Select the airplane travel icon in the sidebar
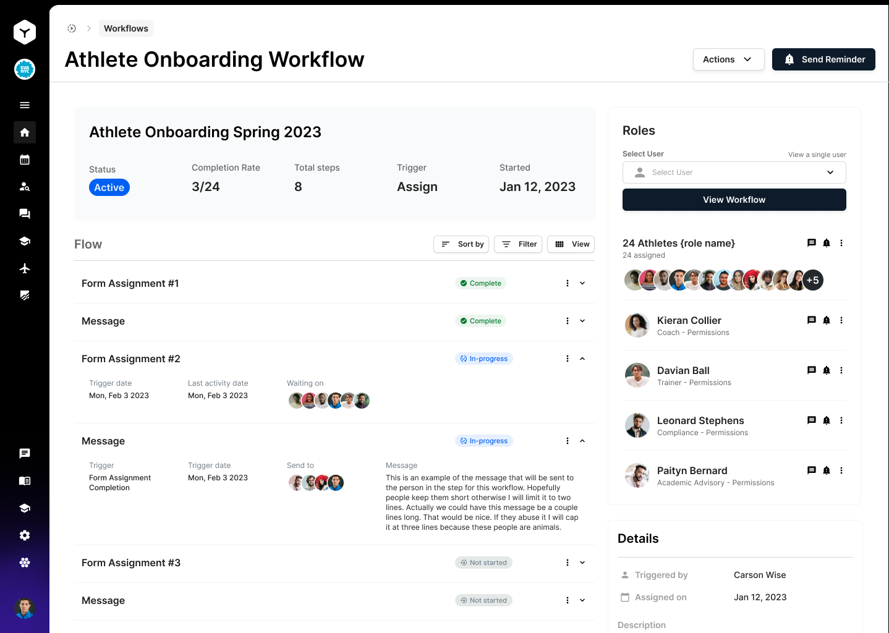 (25, 268)
